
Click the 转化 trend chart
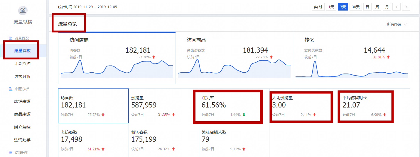pos(352,69)
